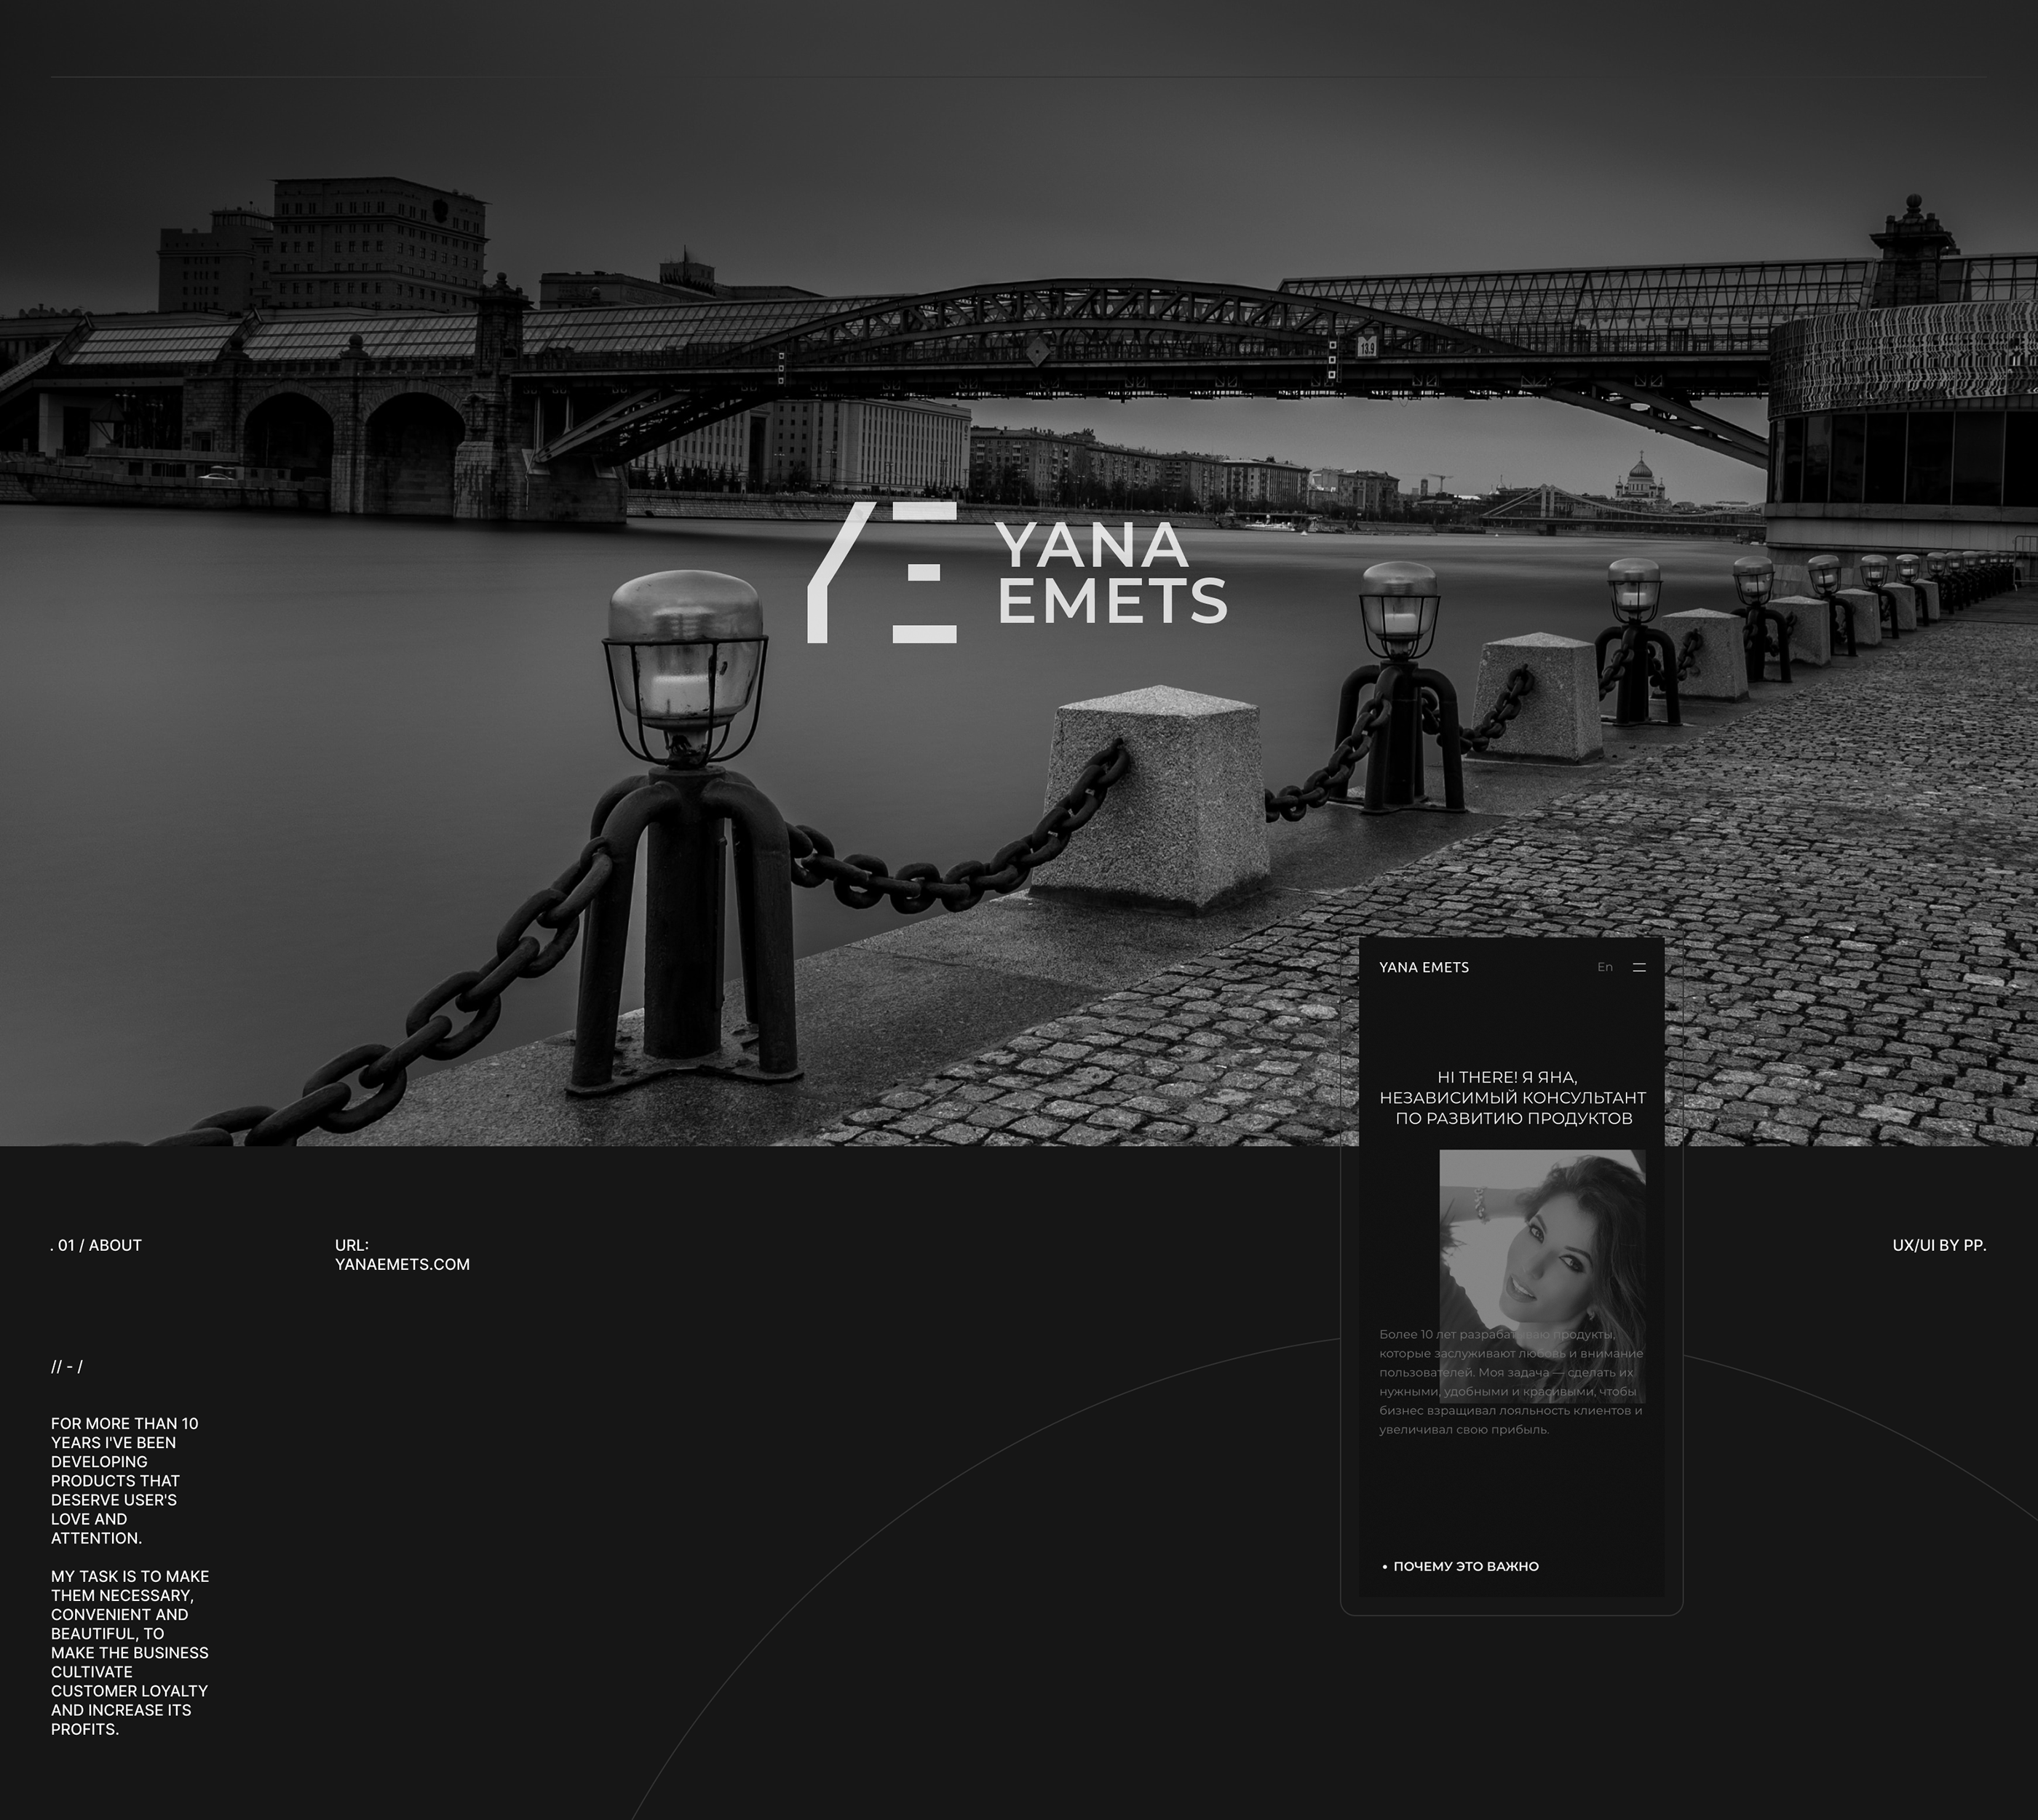Click the // - / marker text
The image size is (2038, 1820).
coord(67,1367)
